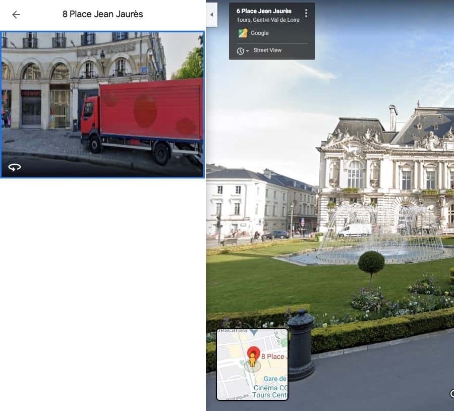Click the Google Maps logo icon
The height and width of the screenshot is (411, 454).
click(243, 33)
